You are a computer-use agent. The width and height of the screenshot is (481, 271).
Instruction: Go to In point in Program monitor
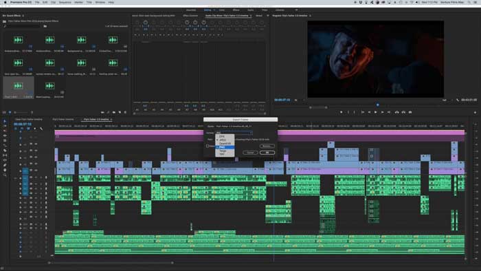[363, 112]
